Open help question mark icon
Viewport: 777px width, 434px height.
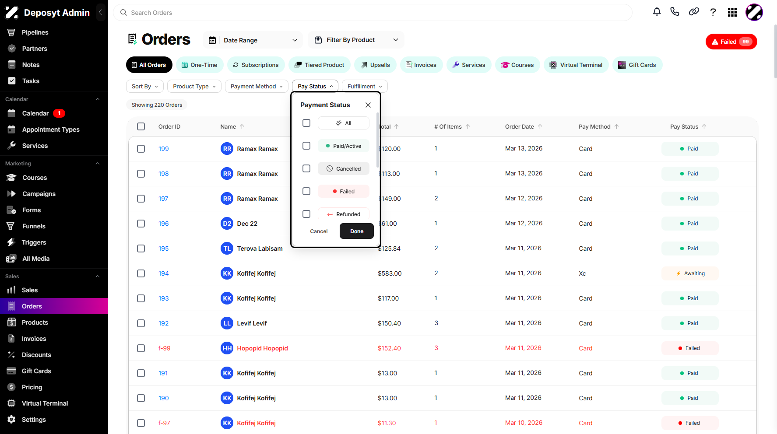click(x=713, y=12)
